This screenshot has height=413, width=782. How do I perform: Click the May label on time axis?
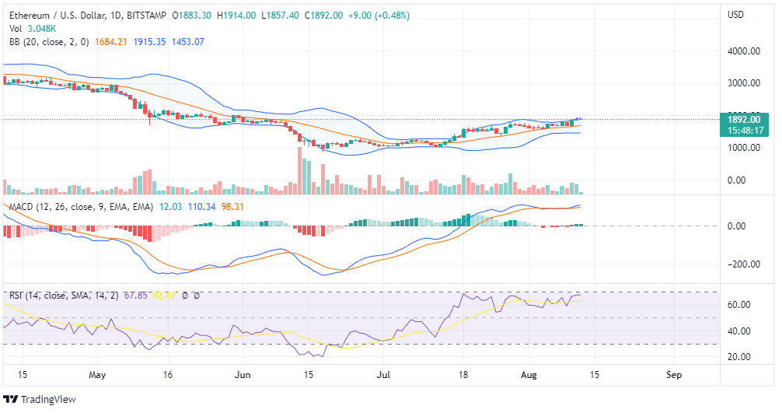coord(97,374)
